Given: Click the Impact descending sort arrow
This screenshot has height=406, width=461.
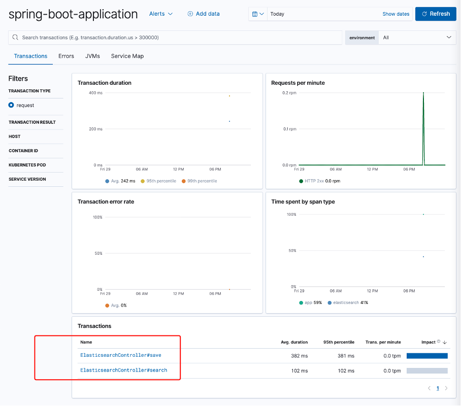Looking at the screenshot, I should pyautogui.click(x=446, y=342).
